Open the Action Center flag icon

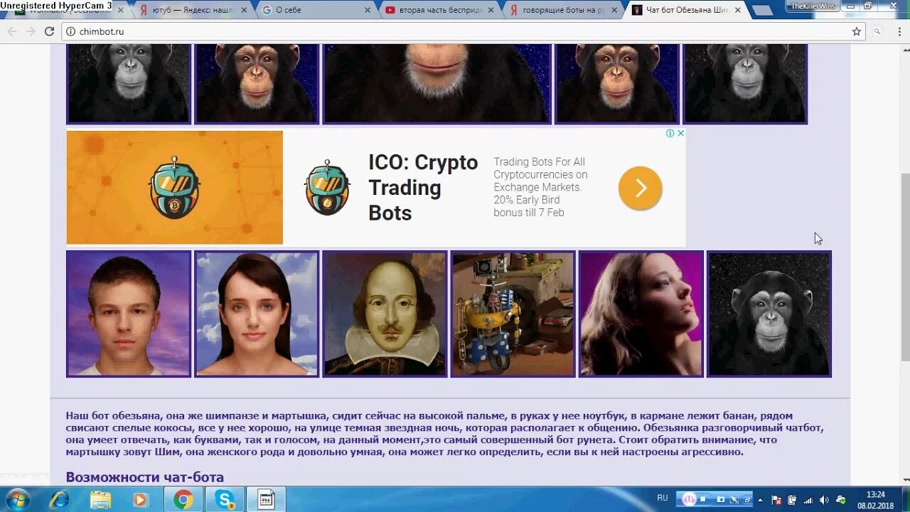tap(778, 500)
